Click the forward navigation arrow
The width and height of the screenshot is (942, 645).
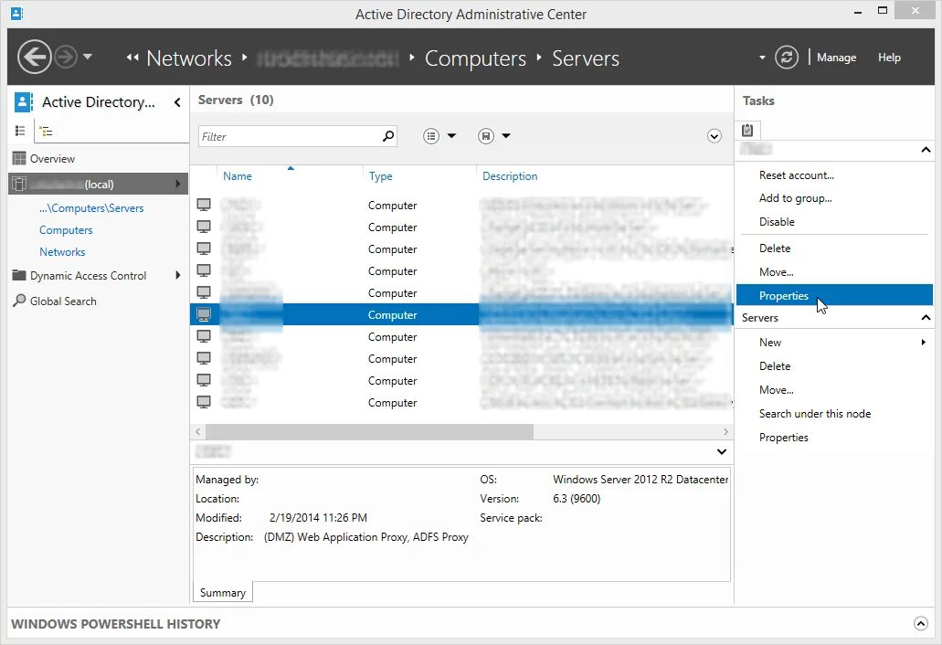(x=66, y=57)
